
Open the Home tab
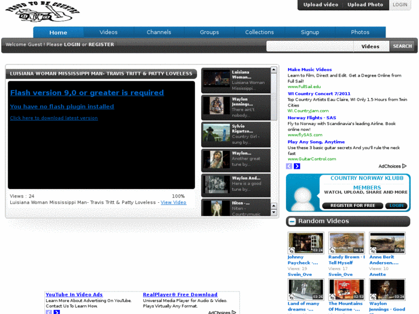pos(58,32)
